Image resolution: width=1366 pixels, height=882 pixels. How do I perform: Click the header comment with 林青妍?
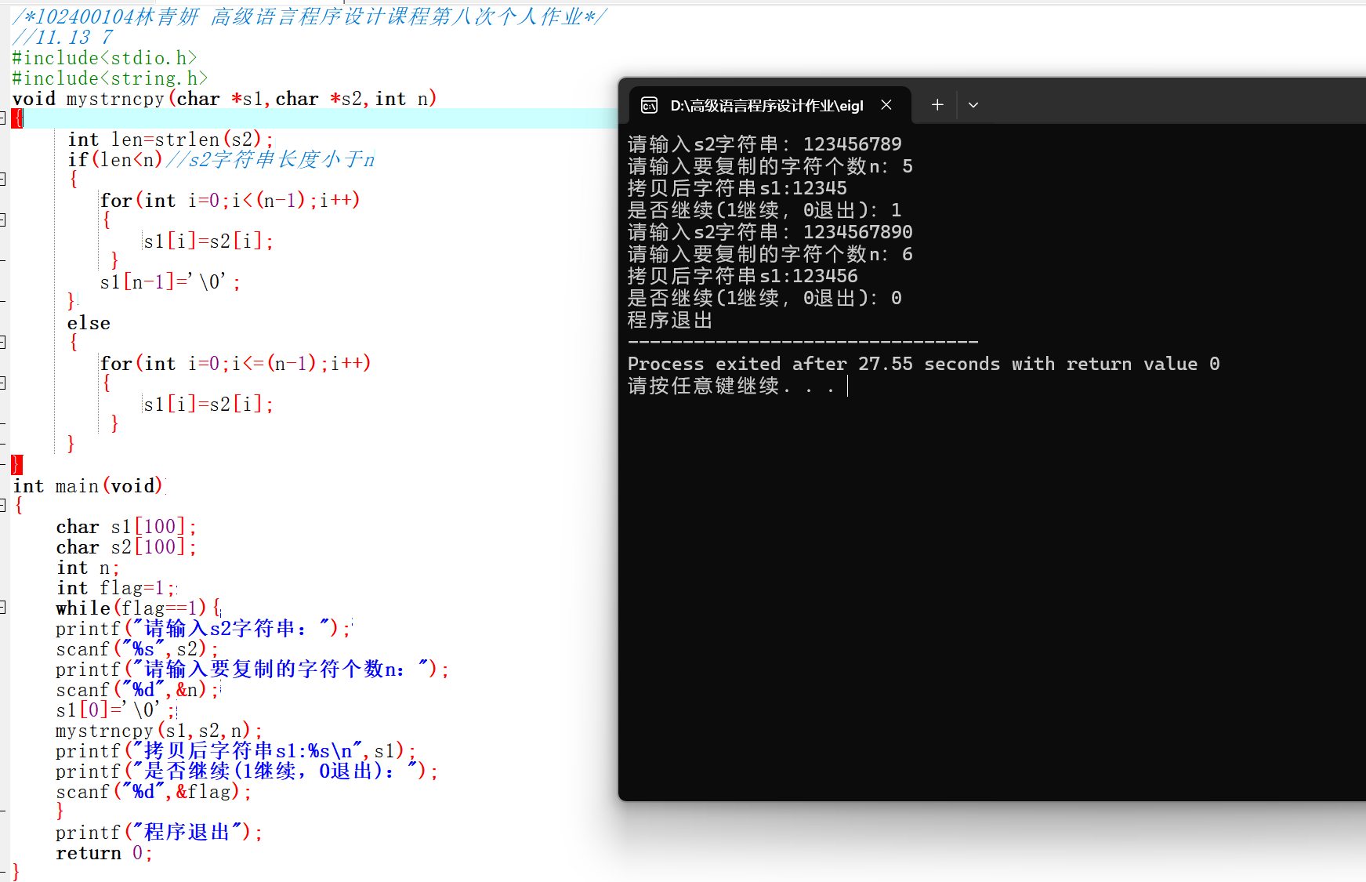click(309, 16)
